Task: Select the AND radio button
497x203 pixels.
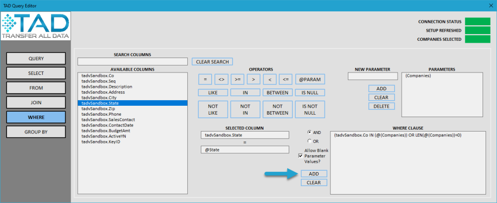Action: [309, 132]
